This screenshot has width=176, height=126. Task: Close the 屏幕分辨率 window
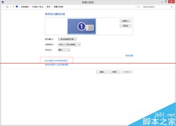(x=172, y=2)
